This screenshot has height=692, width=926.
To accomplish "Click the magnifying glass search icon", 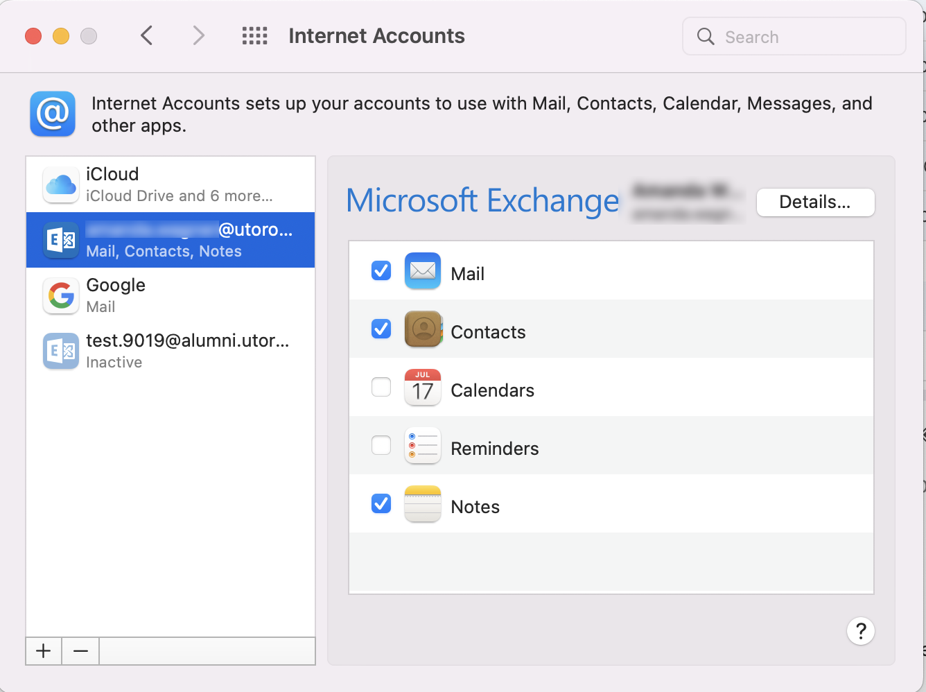I will (706, 36).
